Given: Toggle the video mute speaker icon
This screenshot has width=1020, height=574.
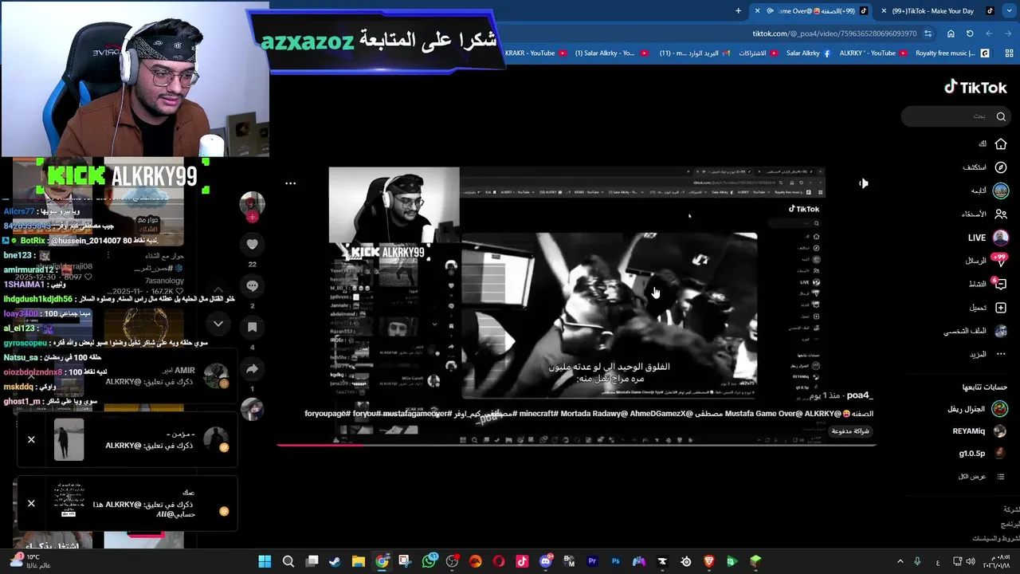Looking at the screenshot, I should coord(864,183).
